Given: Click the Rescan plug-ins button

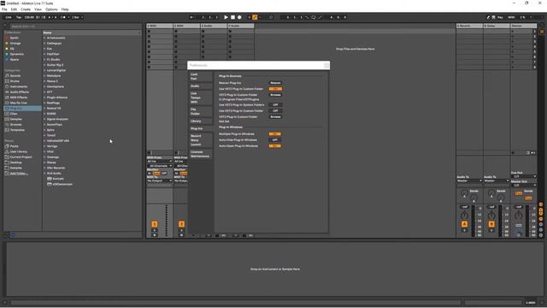Looking at the screenshot, I should [275, 83].
